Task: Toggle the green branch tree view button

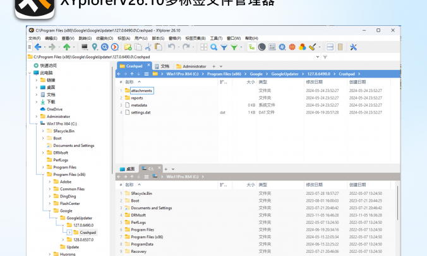Action: [x=251, y=47]
